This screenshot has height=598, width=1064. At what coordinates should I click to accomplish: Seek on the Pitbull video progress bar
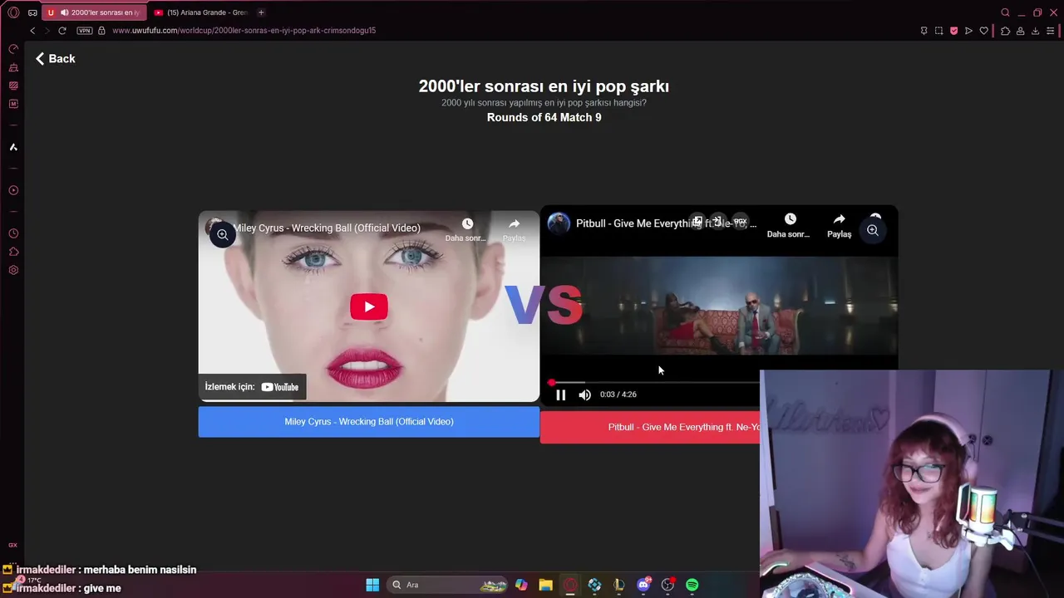click(655, 383)
